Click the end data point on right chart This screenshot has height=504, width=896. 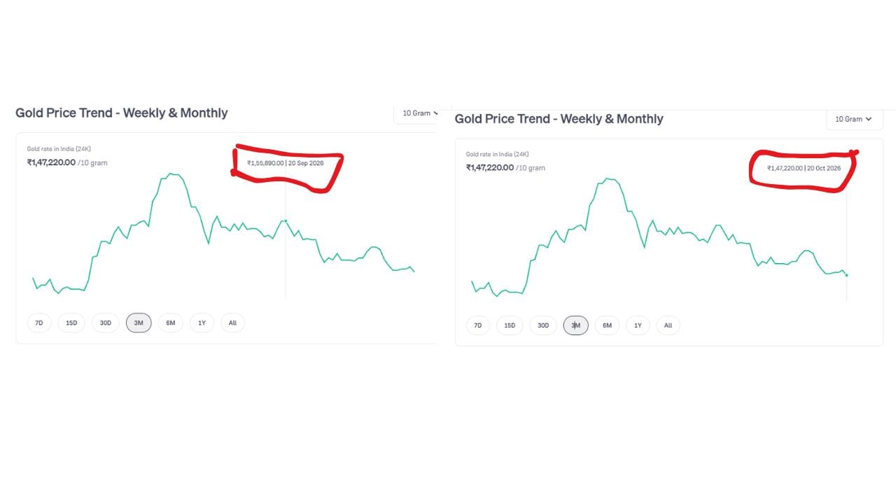[847, 275]
